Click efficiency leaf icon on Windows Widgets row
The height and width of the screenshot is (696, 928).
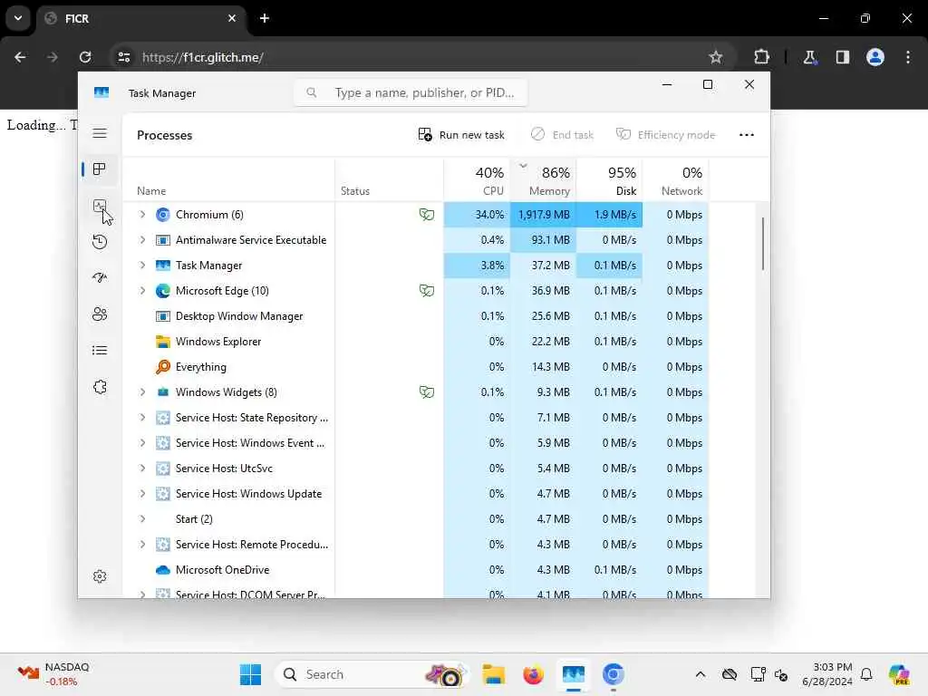click(427, 391)
